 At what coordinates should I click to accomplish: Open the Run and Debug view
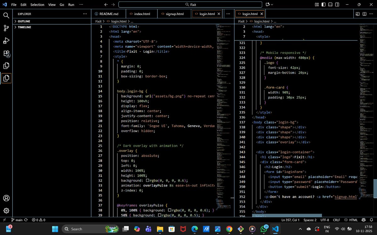(6, 40)
